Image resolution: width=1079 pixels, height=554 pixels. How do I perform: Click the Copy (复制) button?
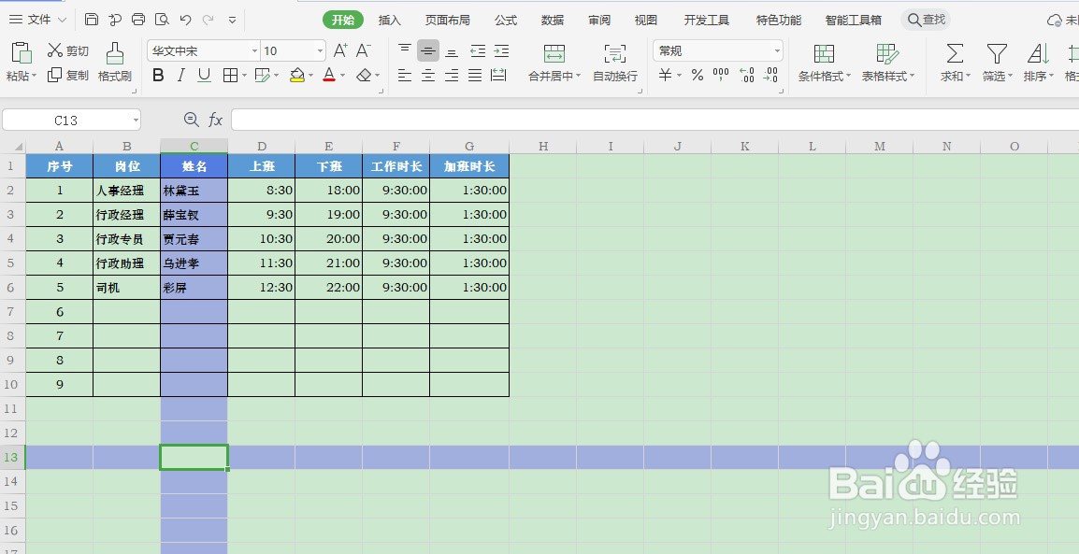click(x=67, y=75)
